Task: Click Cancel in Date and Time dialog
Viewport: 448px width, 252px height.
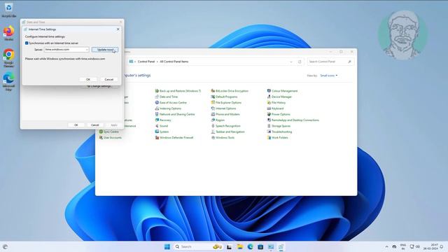Action: coord(95,125)
